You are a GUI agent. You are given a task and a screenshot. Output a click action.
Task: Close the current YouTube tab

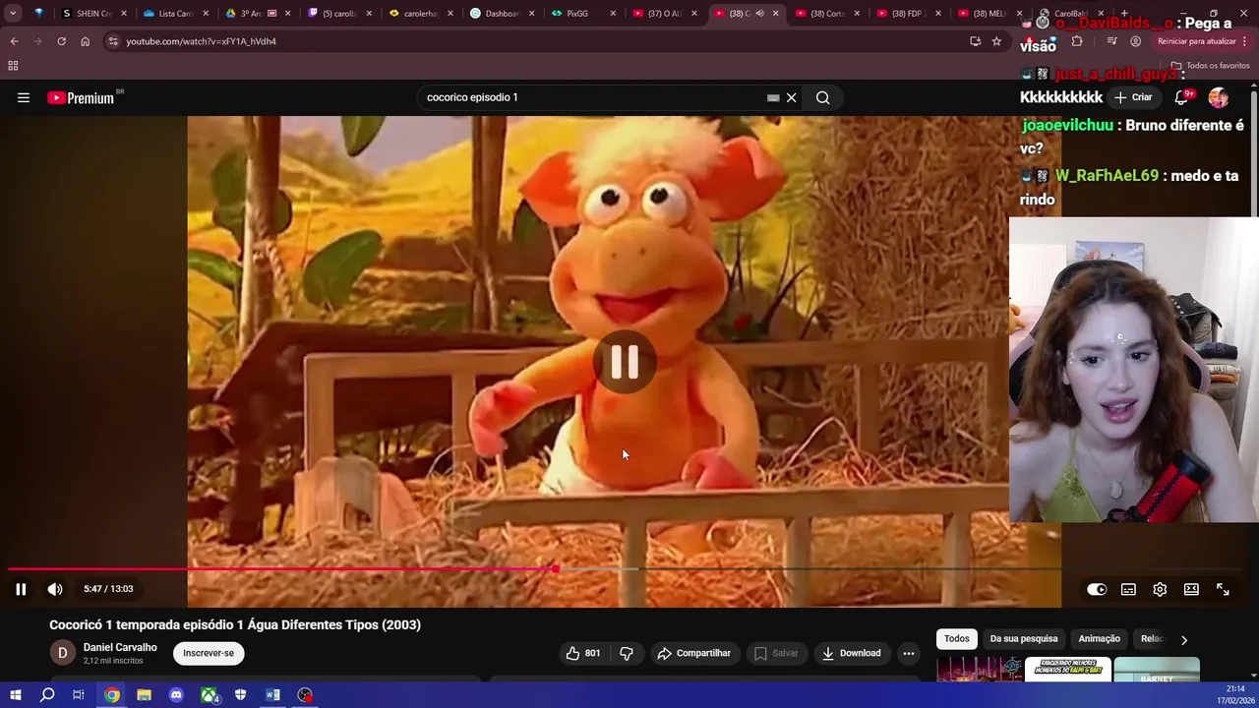point(775,14)
